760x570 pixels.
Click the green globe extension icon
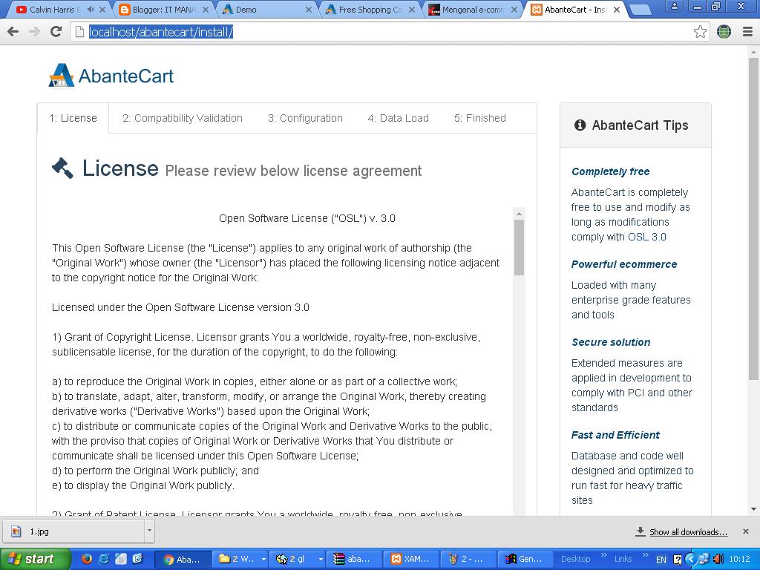[724, 32]
